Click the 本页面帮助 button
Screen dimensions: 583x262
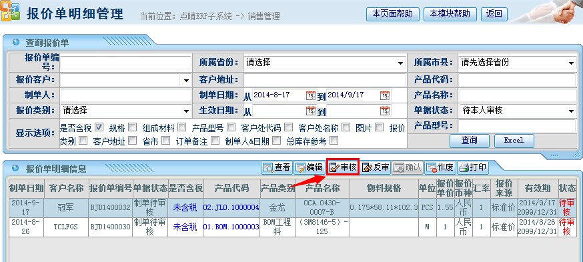[393, 15]
